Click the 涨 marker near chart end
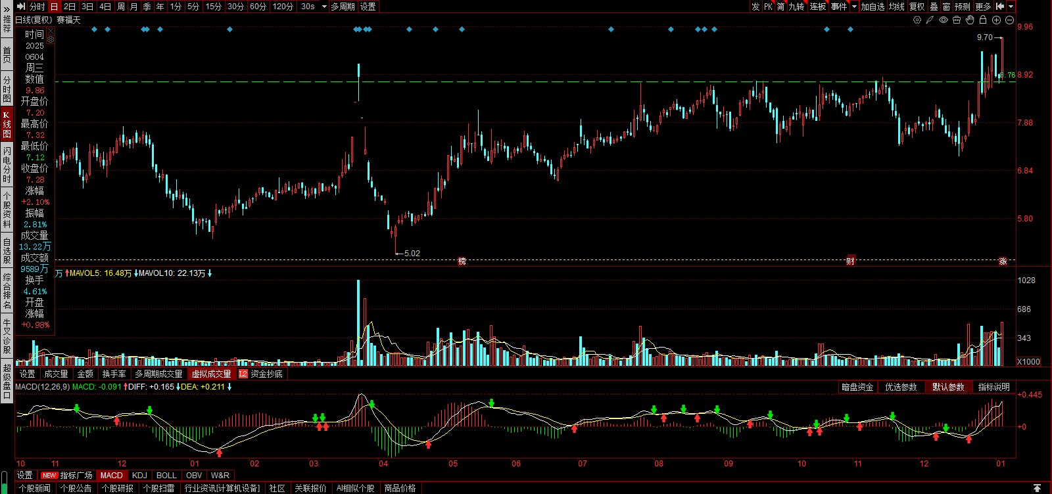This screenshot has width=1052, height=494. [1003, 261]
